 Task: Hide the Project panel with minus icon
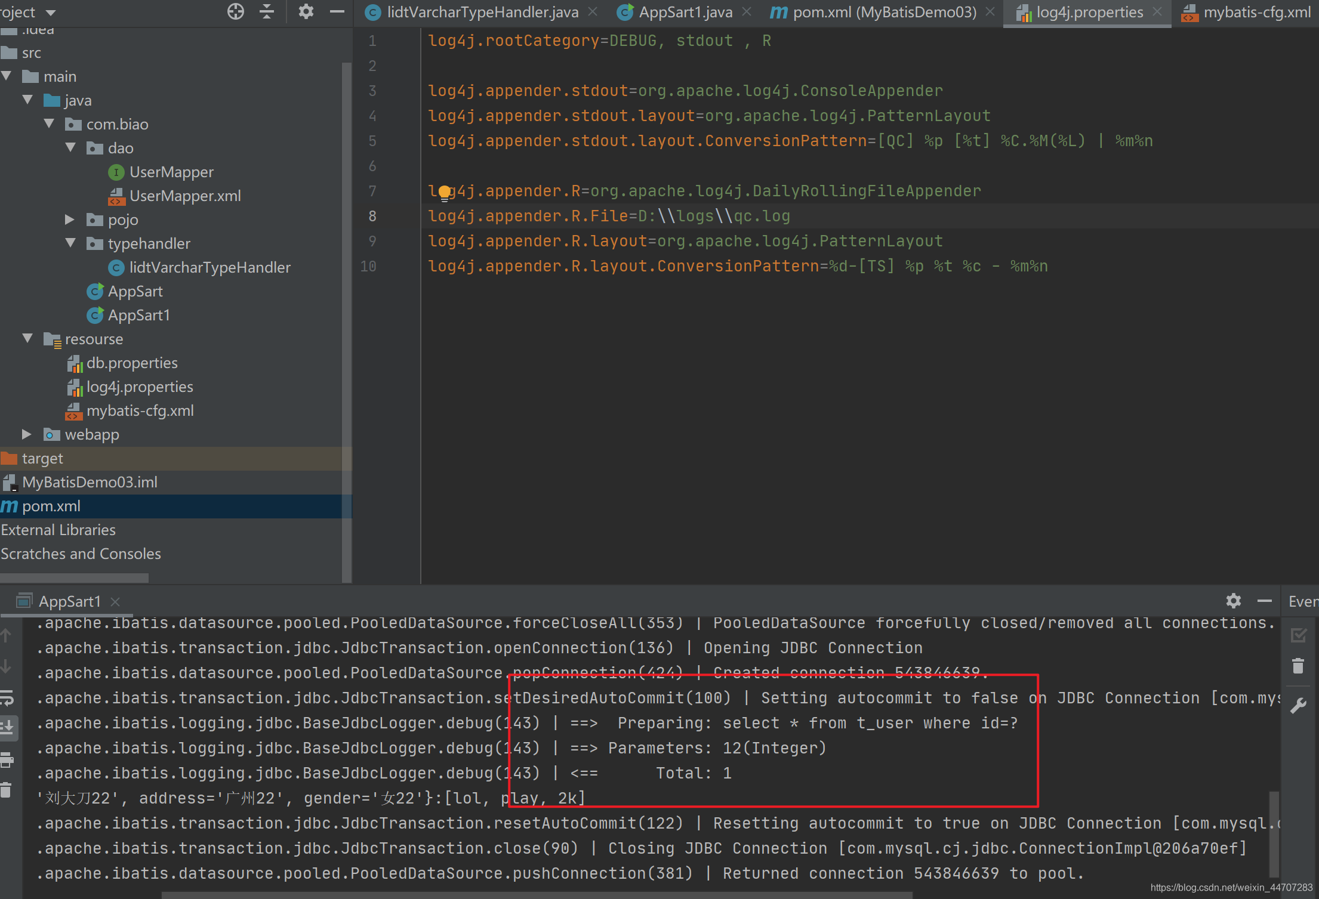(337, 11)
